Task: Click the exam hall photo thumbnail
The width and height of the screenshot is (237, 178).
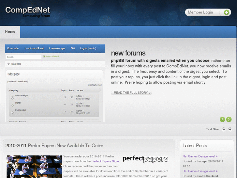Action: [35, 167]
